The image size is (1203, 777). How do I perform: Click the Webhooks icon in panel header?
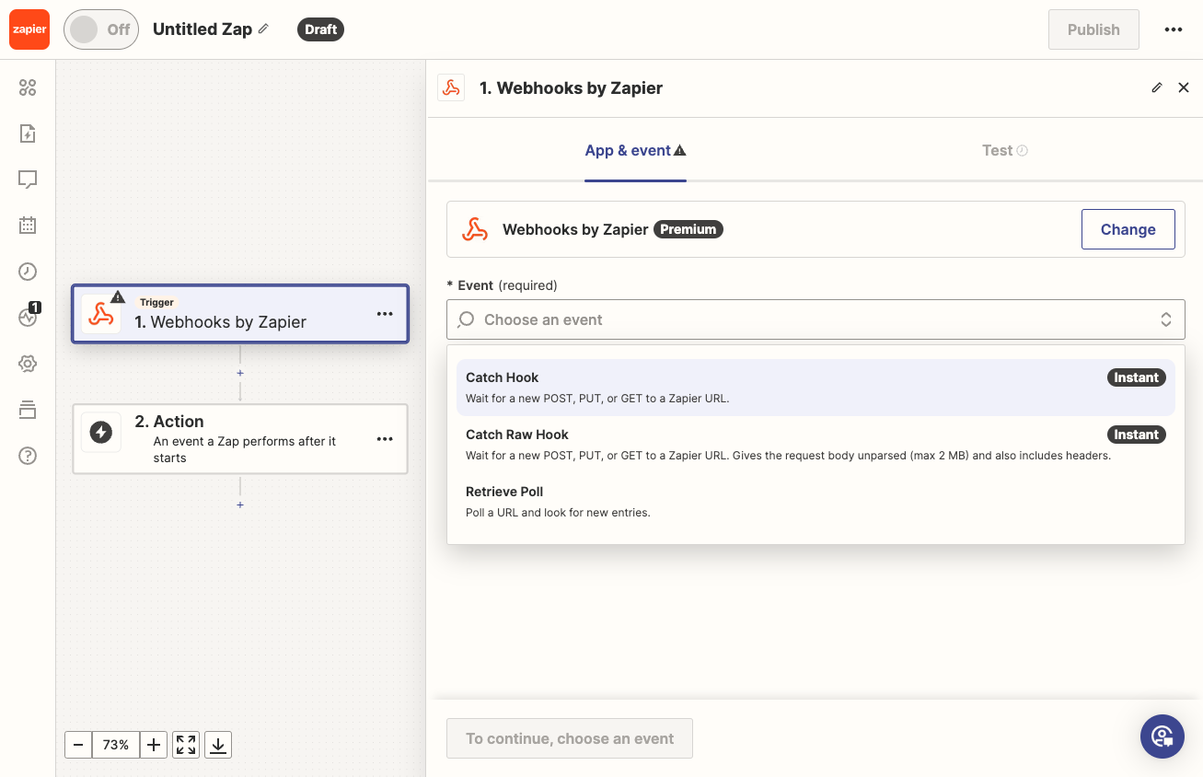(x=451, y=87)
